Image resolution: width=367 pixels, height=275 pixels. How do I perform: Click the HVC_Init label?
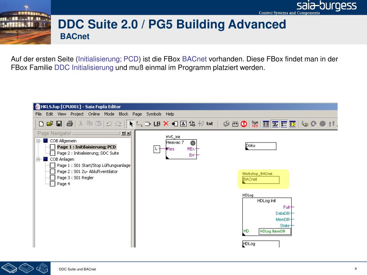(x=173, y=137)
